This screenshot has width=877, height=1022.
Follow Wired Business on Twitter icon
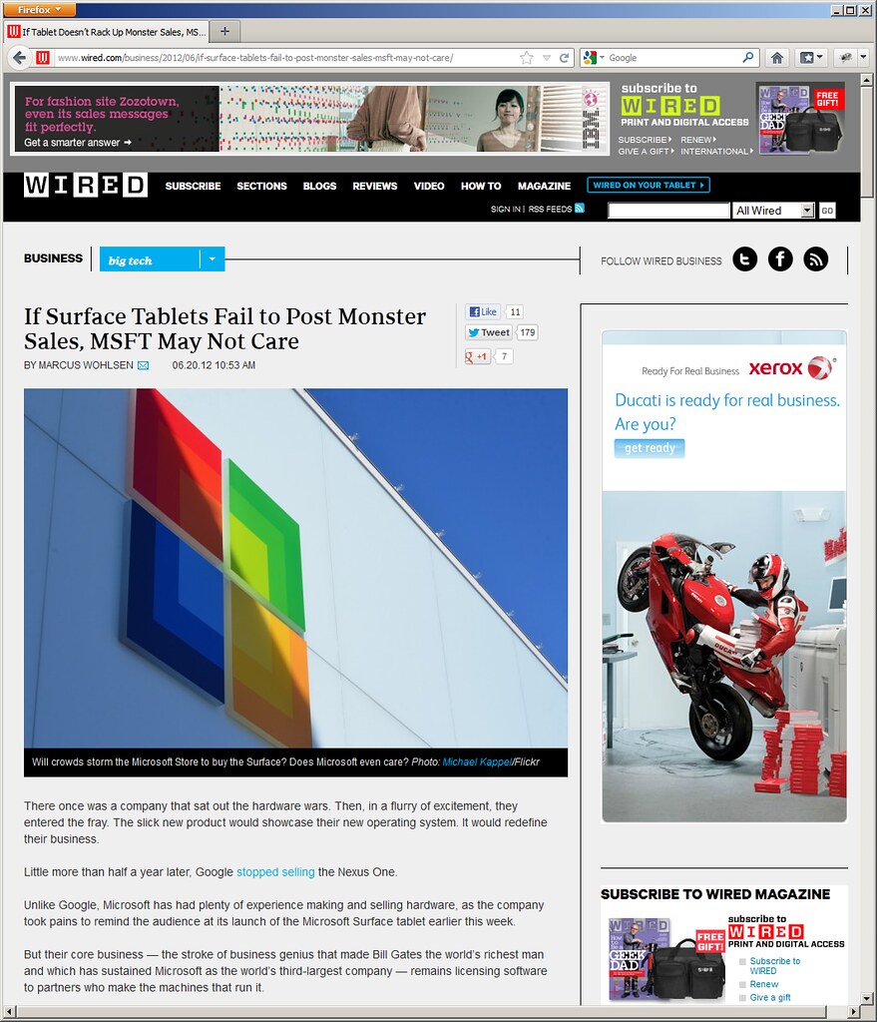pyautogui.click(x=744, y=259)
